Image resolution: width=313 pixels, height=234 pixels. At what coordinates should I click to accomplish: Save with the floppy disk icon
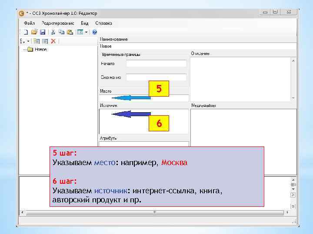pyautogui.click(x=43, y=32)
